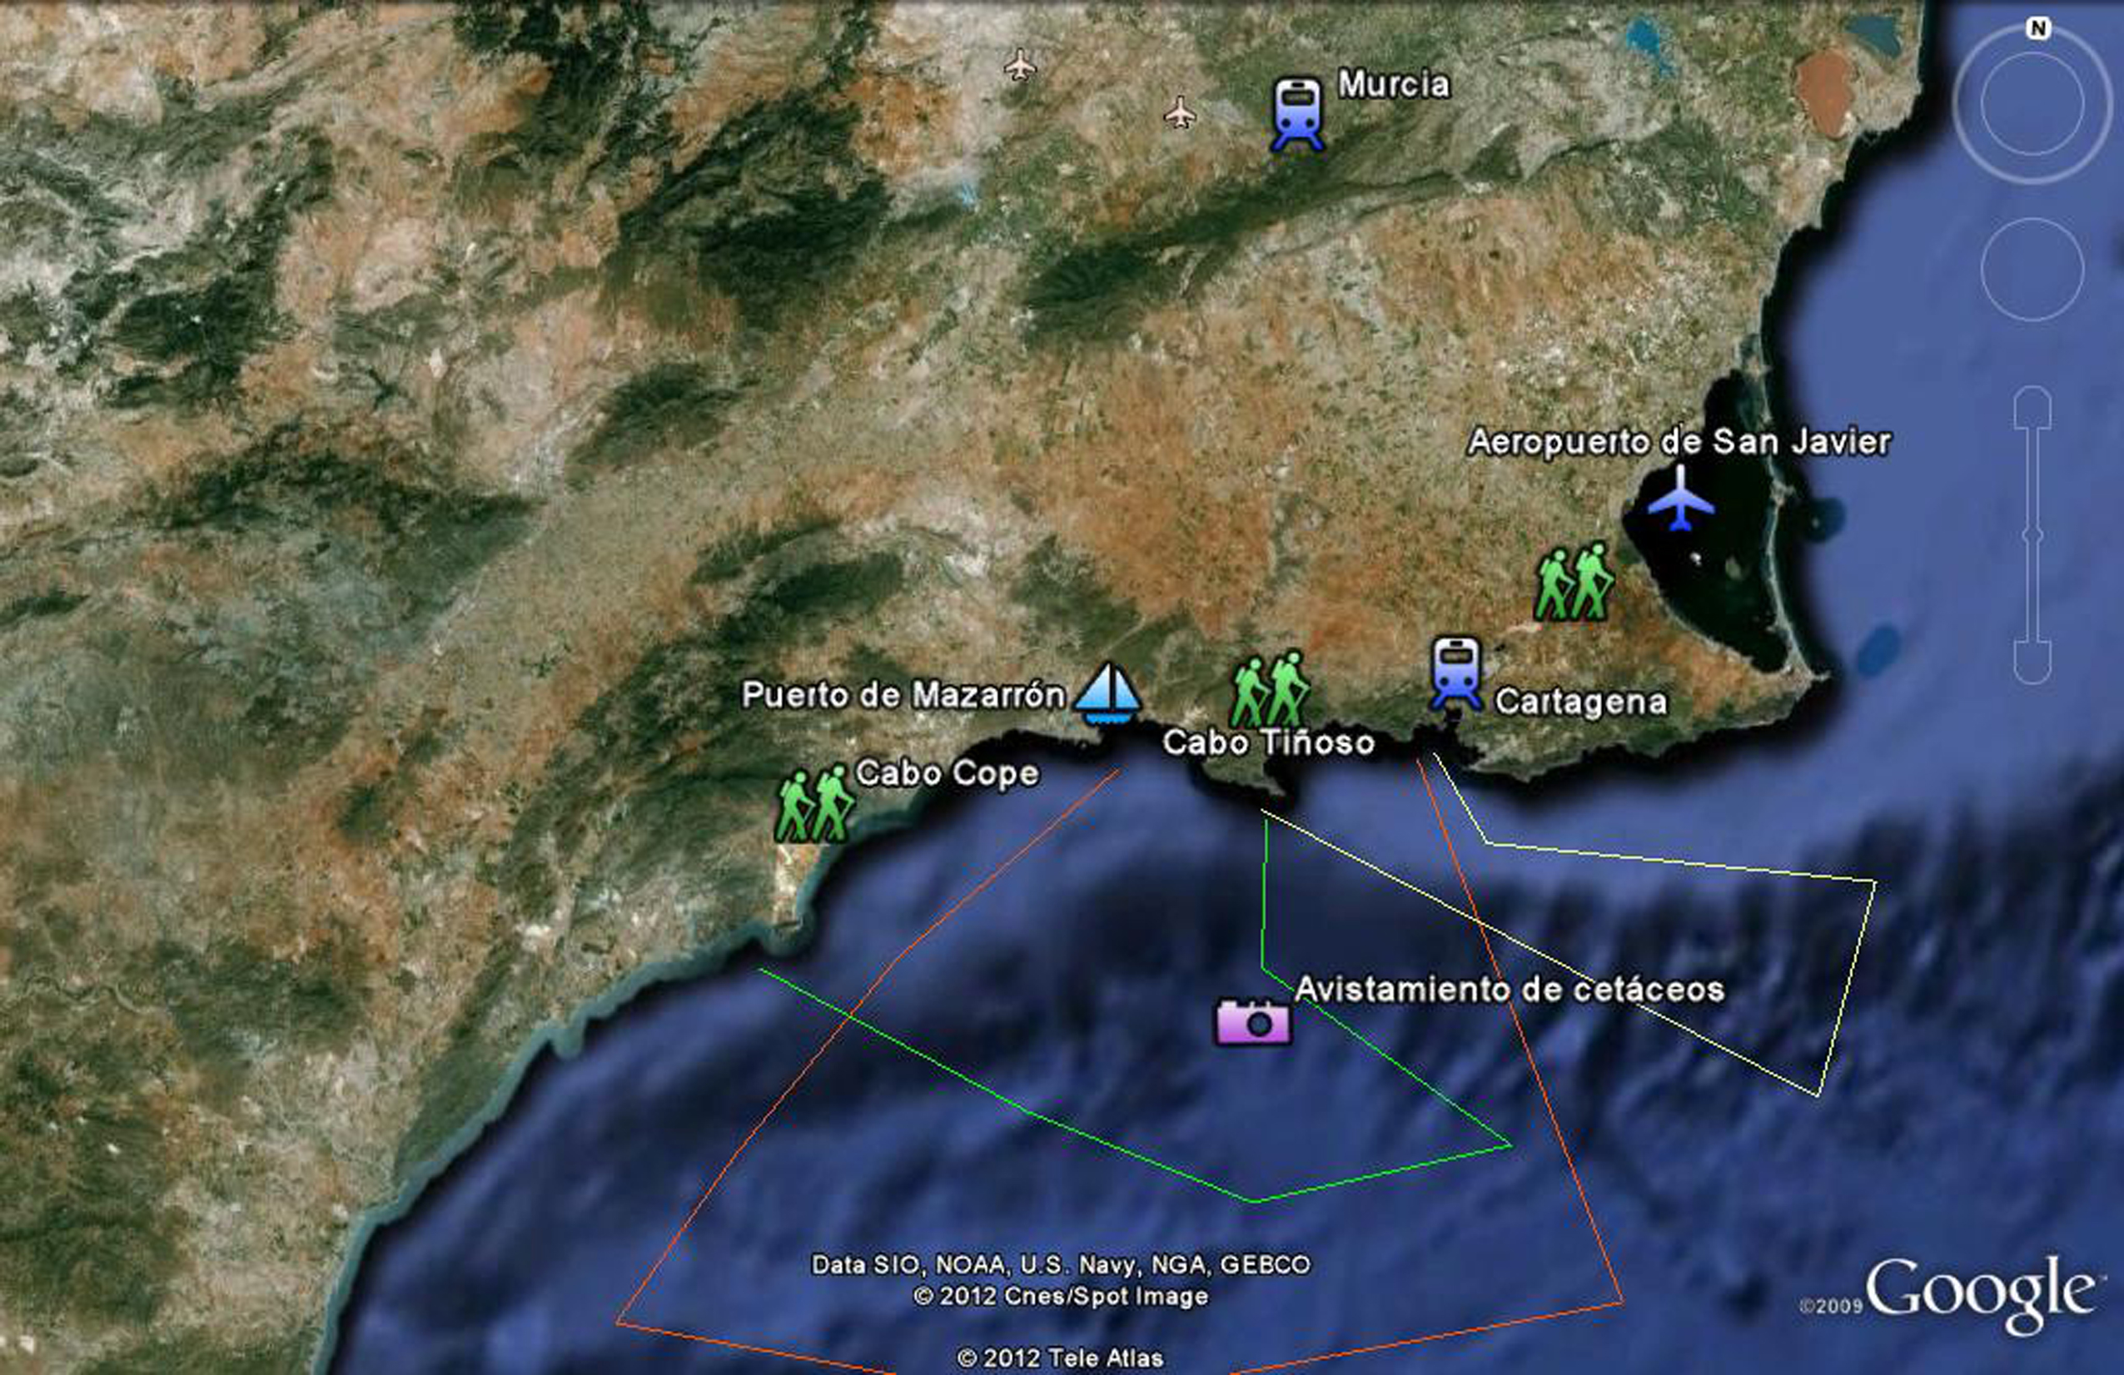Viewport: 2124px width, 1375px height.
Task: Click the compass North N marker
Action: 2037,28
